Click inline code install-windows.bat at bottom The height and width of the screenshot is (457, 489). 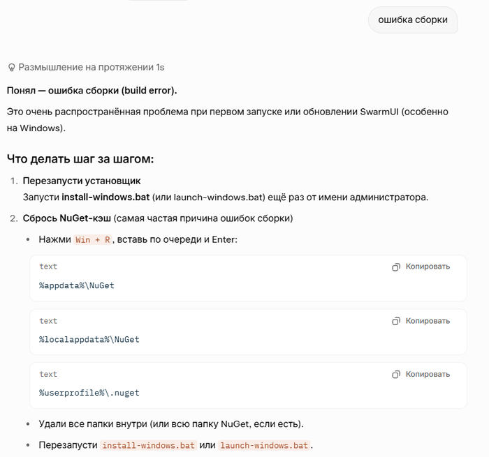(148, 445)
